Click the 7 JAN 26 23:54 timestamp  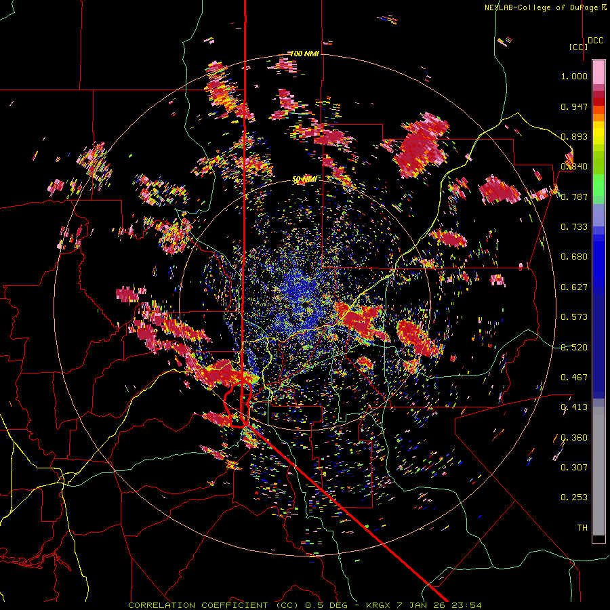point(439,605)
